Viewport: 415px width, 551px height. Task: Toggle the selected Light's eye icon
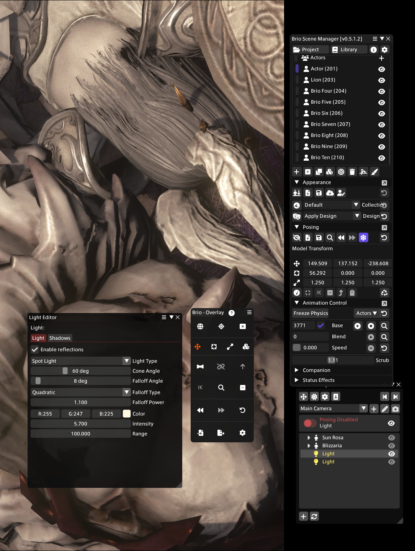pyautogui.click(x=392, y=454)
